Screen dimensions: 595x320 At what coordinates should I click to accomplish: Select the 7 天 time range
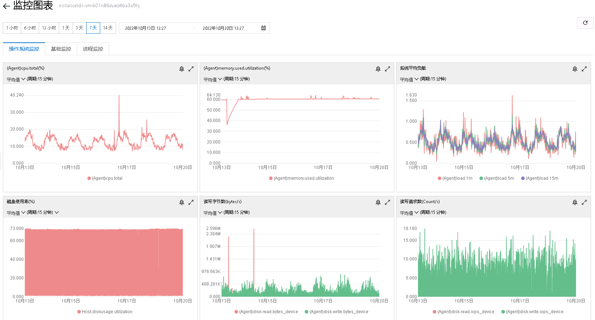point(93,28)
